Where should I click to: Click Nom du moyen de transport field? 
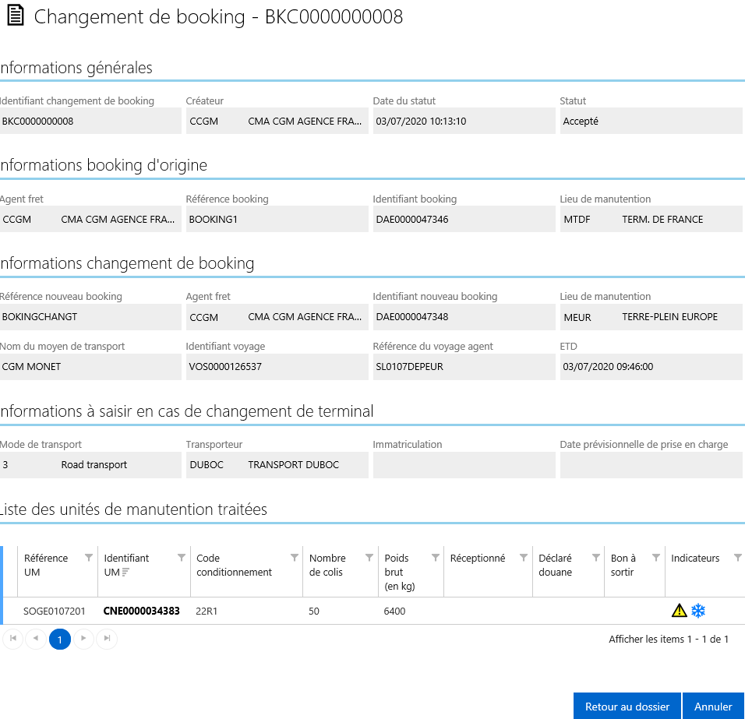coord(90,367)
